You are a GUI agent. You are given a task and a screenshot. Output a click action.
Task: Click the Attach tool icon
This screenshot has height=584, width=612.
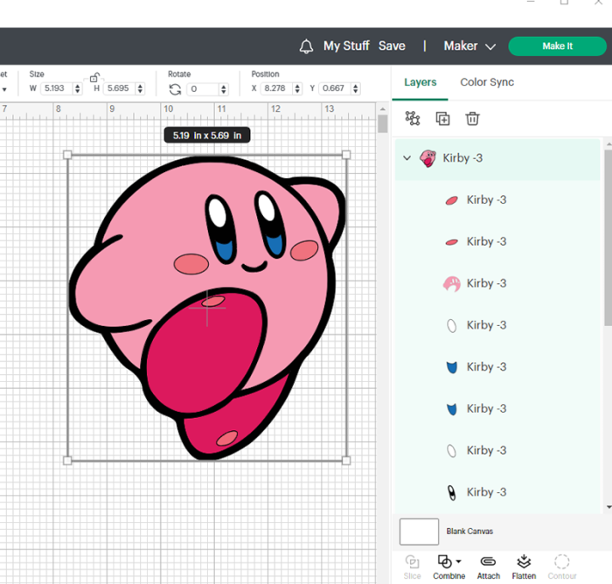point(488,561)
